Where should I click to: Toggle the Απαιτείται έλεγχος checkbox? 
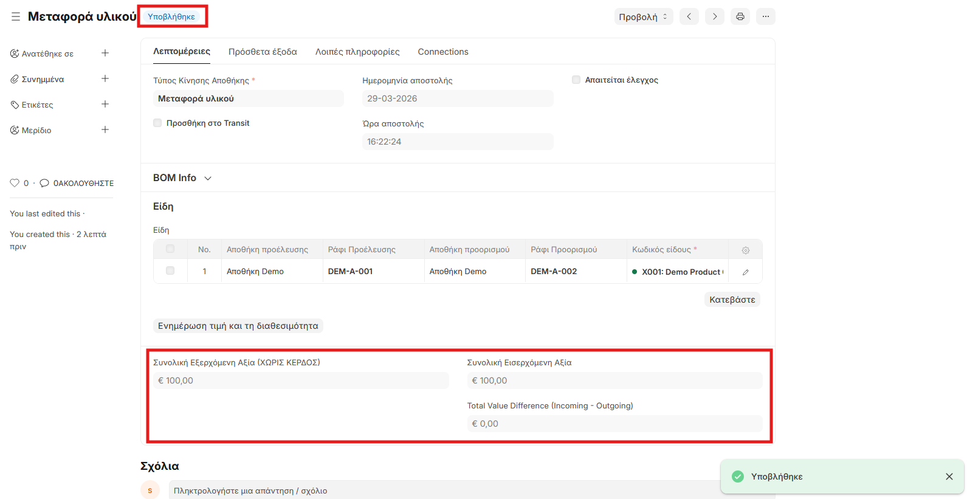pyautogui.click(x=576, y=80)
